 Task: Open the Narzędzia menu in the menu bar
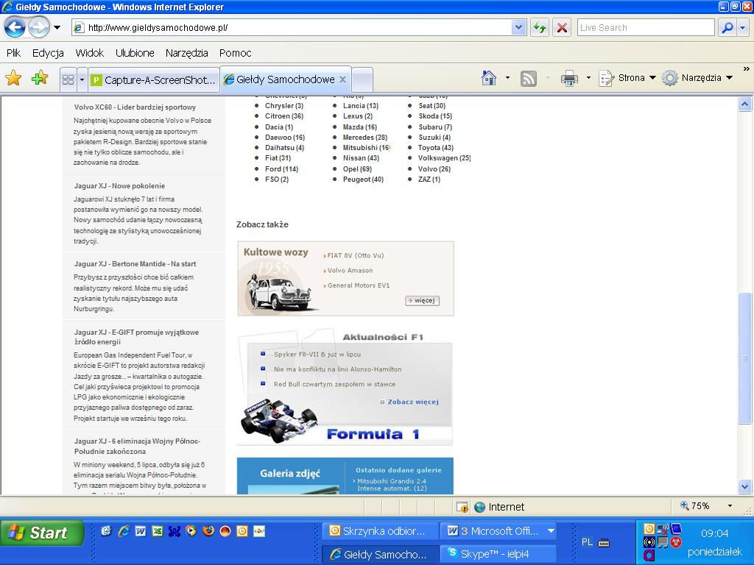tap(186, 53)
